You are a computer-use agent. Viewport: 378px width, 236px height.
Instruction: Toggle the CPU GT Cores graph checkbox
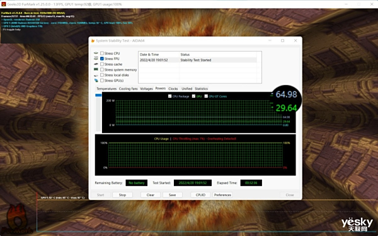click(206, 96)
